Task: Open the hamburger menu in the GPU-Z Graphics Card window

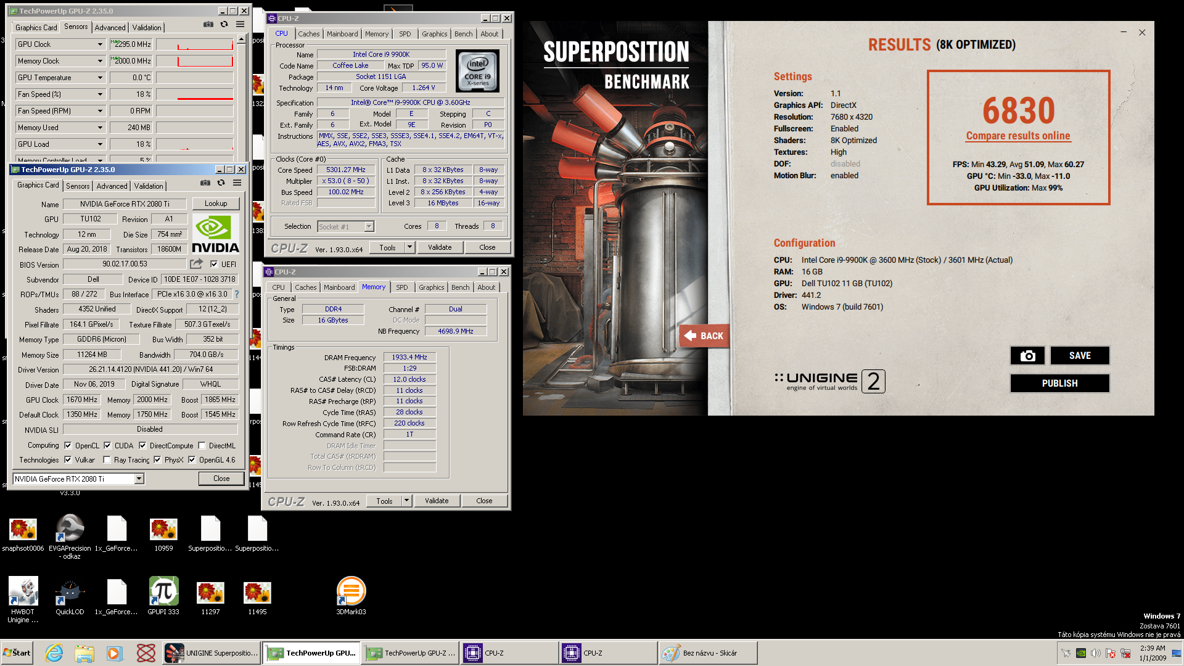Action: pos(237,183)
